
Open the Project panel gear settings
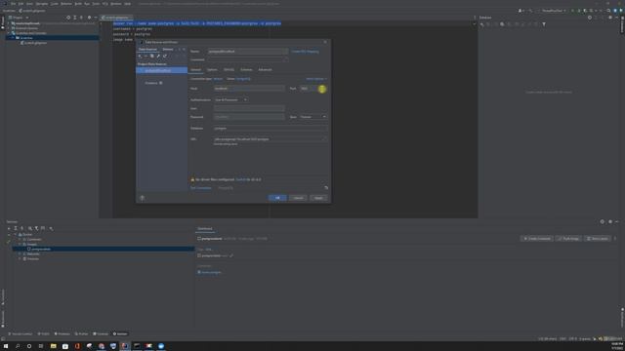[x=89, y=18]
